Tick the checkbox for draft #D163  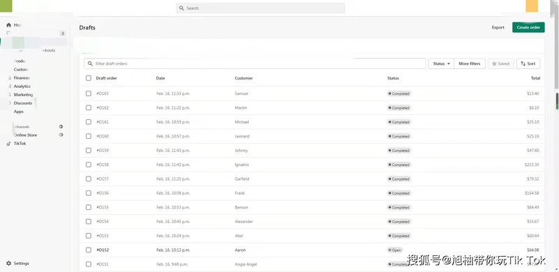[x=89, y=93]
